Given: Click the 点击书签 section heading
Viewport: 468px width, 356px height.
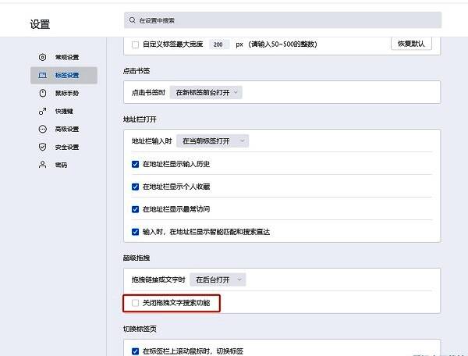Looking at the screenshot, I should click(x=136, y=71).
